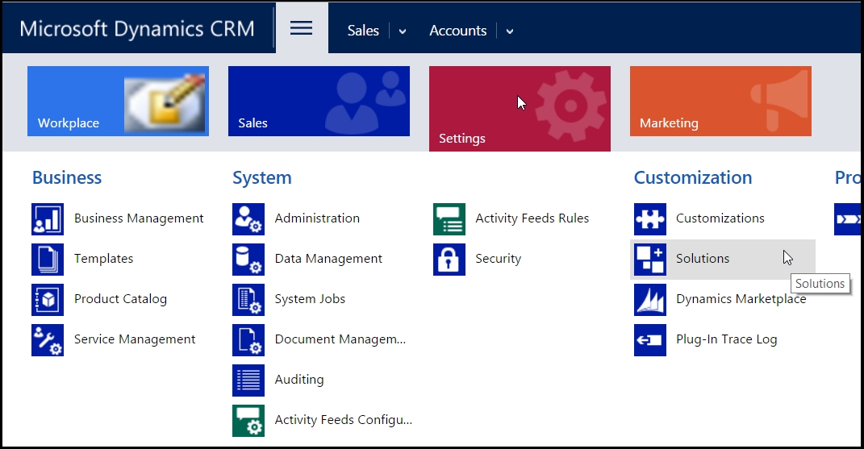864x449 pixels.
Task: Click the System Jobs link
Action: 310,299
